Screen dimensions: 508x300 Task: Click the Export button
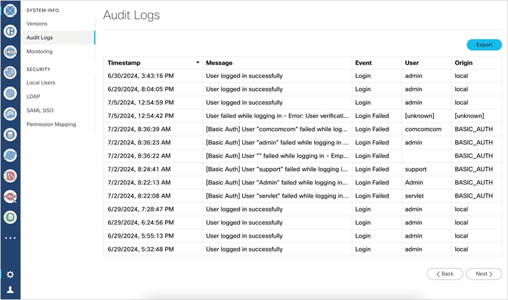pyautogui.click(x=484, y=45)
